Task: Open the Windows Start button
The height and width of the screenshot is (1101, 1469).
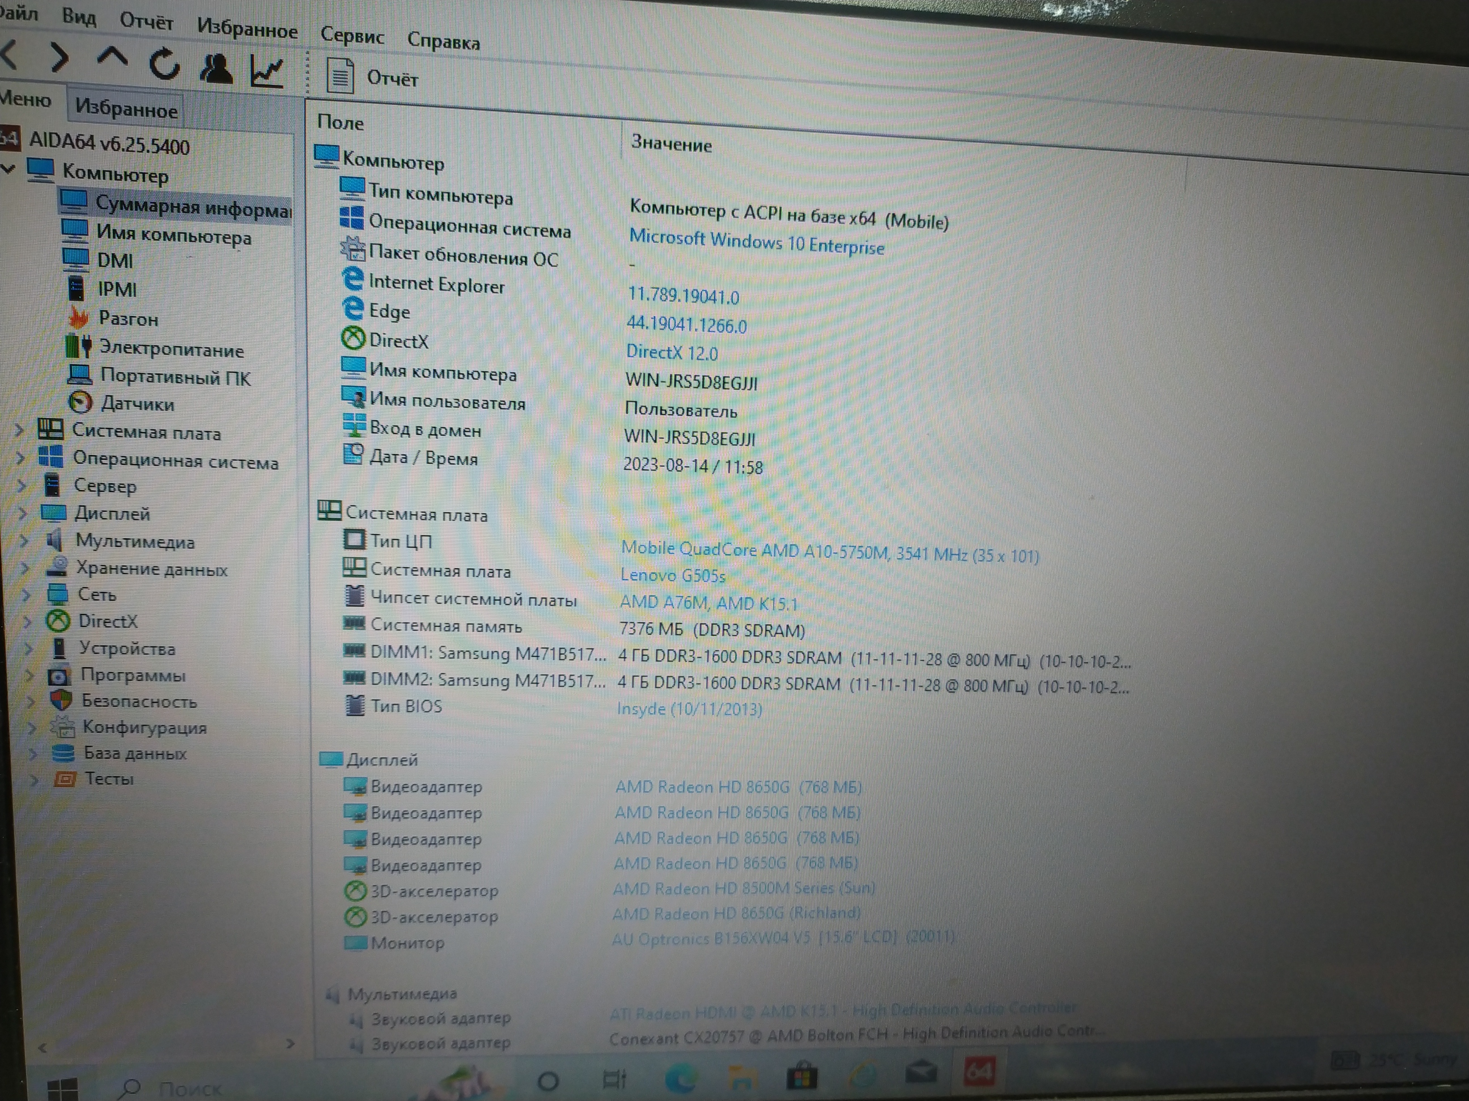Action: (x=62, y=1089)
